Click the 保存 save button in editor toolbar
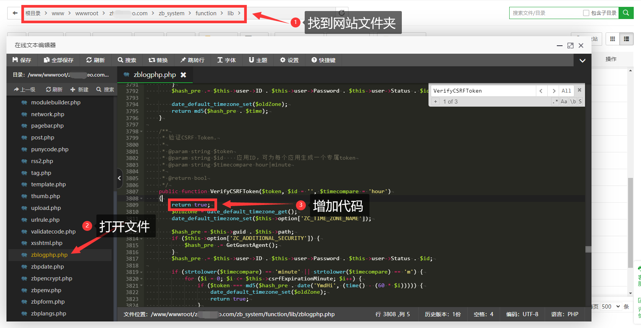The width and height of the screenshot is (641, 328). (x=22, y=60)
